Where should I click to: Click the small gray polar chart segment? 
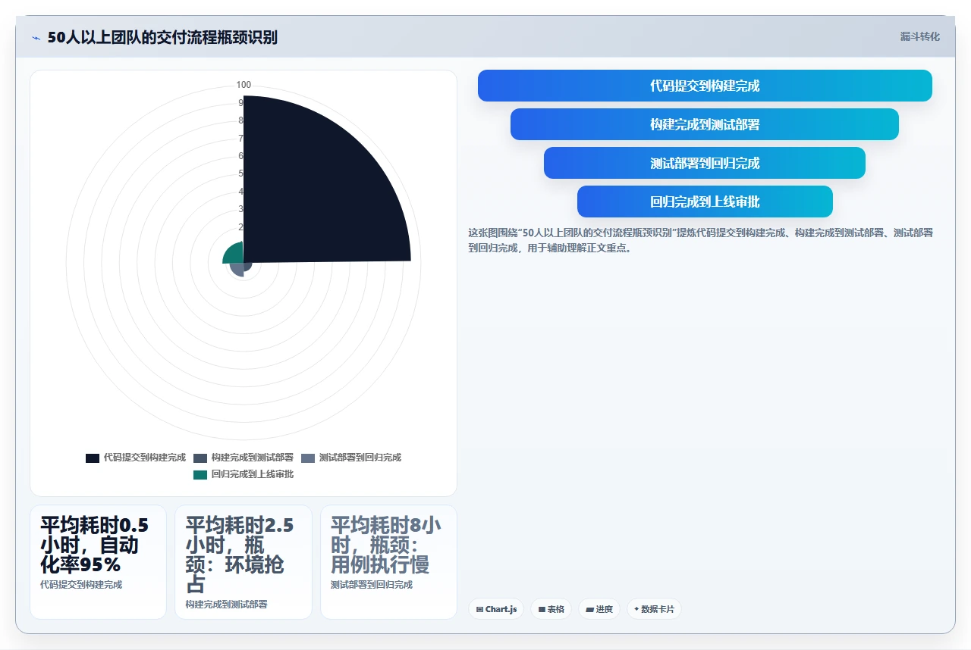click(x=237, y=269)
